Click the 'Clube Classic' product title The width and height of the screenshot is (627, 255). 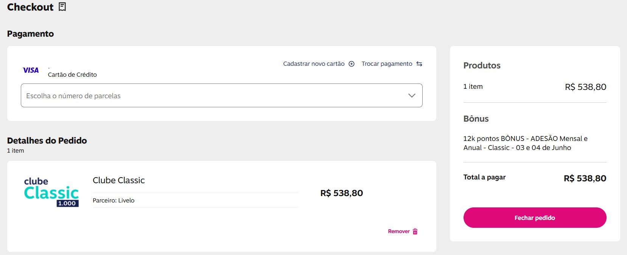119,180
